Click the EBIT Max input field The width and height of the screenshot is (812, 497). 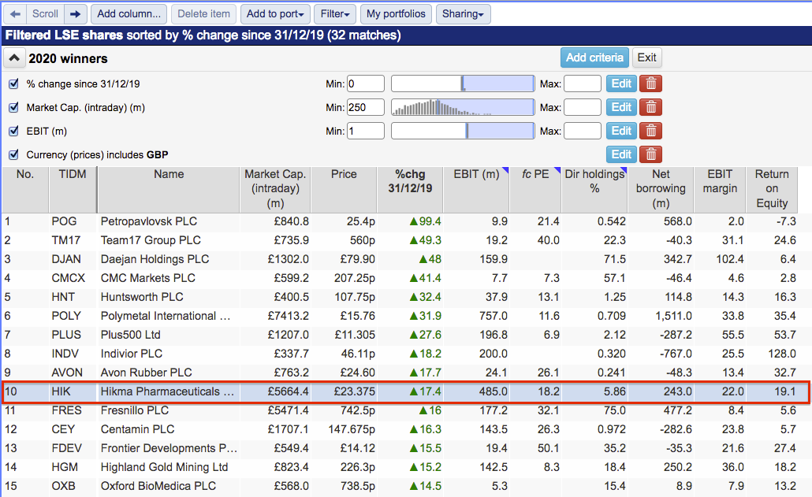(x=583, y=131)
